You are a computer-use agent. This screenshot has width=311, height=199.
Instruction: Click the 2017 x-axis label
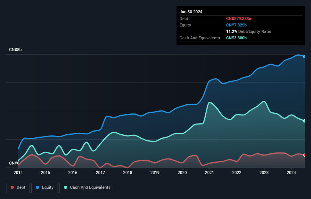(x=100, y=173)
